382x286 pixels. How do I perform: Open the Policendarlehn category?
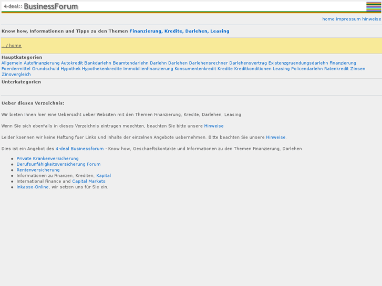(307, 69)
